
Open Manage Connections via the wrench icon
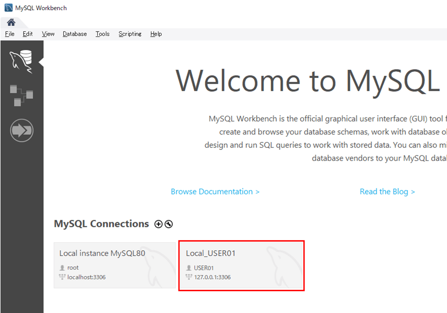click(x=169, y=224)
